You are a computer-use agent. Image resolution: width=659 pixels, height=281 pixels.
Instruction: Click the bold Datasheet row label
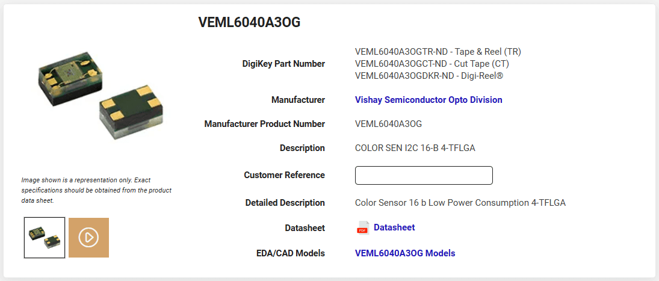[x=305, y=228]
